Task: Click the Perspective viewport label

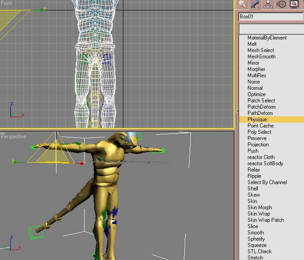Action: 13,137
